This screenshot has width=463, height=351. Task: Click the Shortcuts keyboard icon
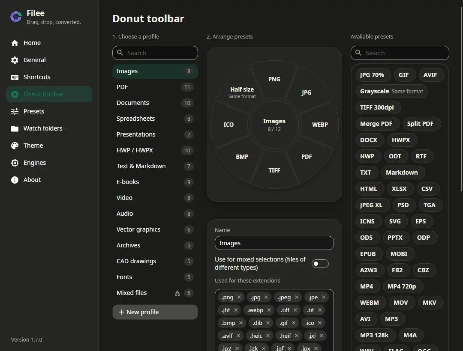[x=15, y=77]
